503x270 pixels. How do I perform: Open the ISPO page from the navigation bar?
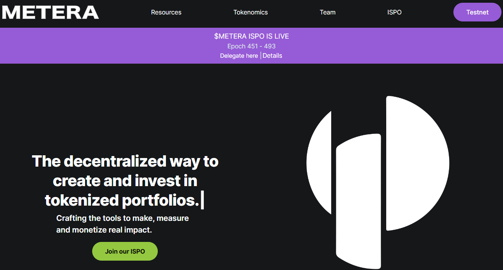(394, 12)
